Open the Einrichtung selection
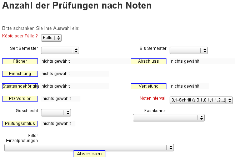Screen dimensions: 235x161 pyautogui.click(x=20, y=74)
